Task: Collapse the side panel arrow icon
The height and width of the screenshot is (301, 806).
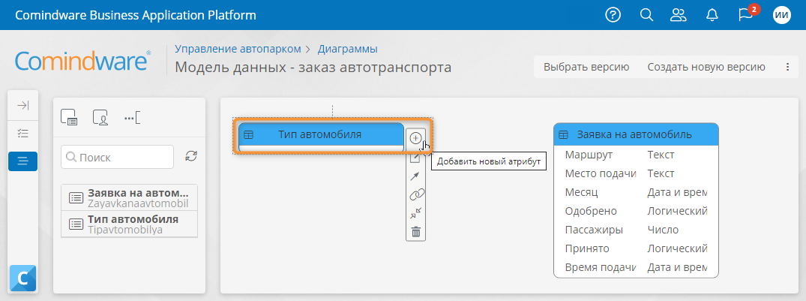Action: 22,106
